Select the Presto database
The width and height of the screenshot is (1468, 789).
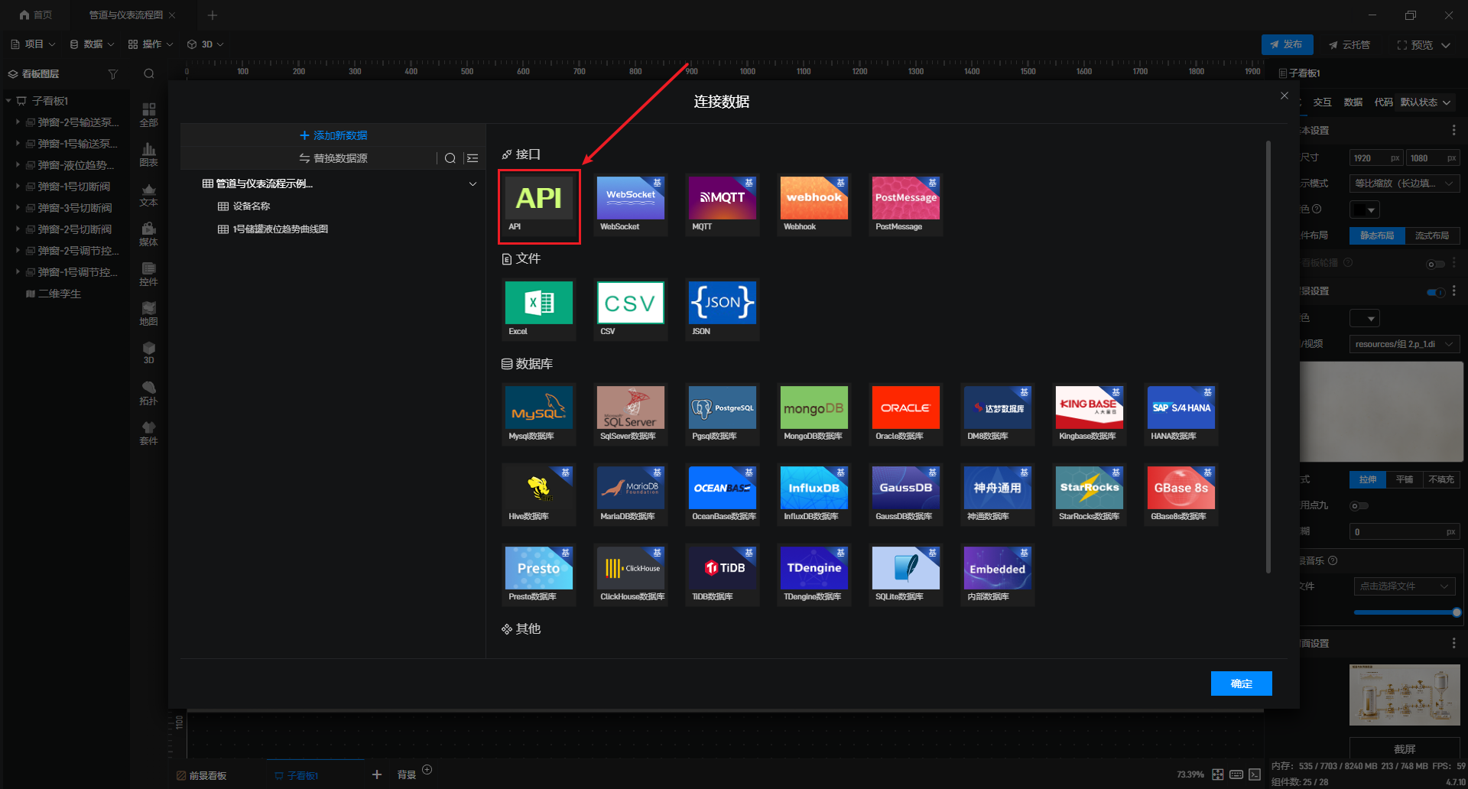point(539,575)
